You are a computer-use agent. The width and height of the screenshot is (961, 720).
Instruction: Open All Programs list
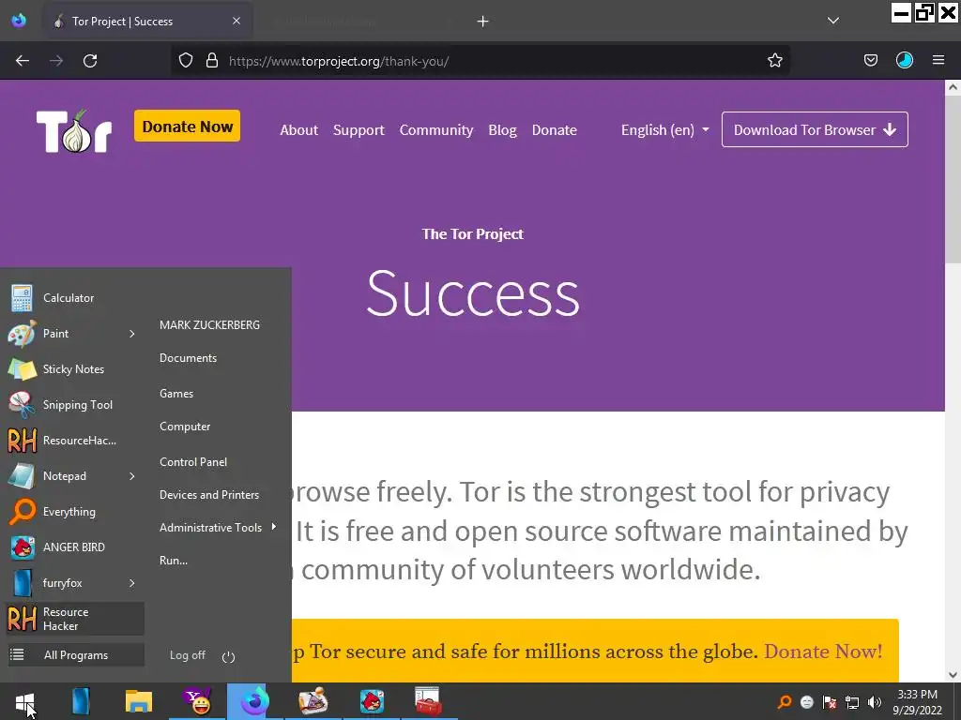click(75, 655)
